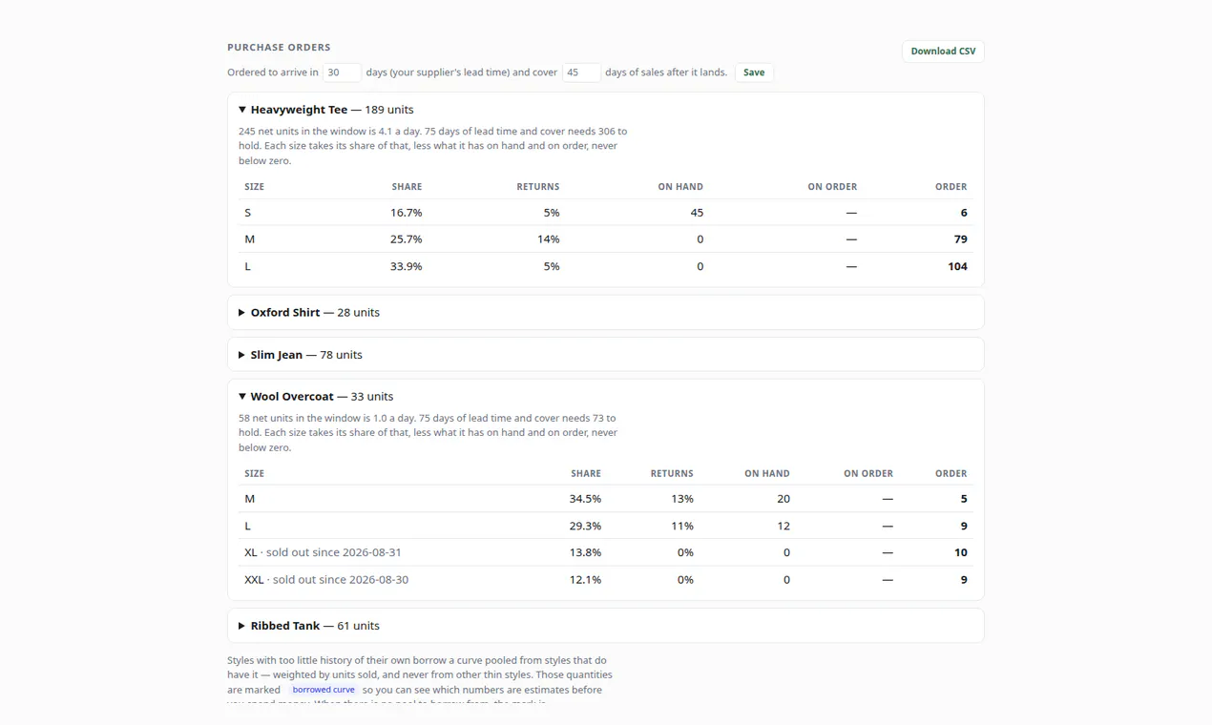Image resolution: width=1212 pixels, height=725 pixels.
Task: Edit the supplier lead time days field
Action: pos(342,72)
